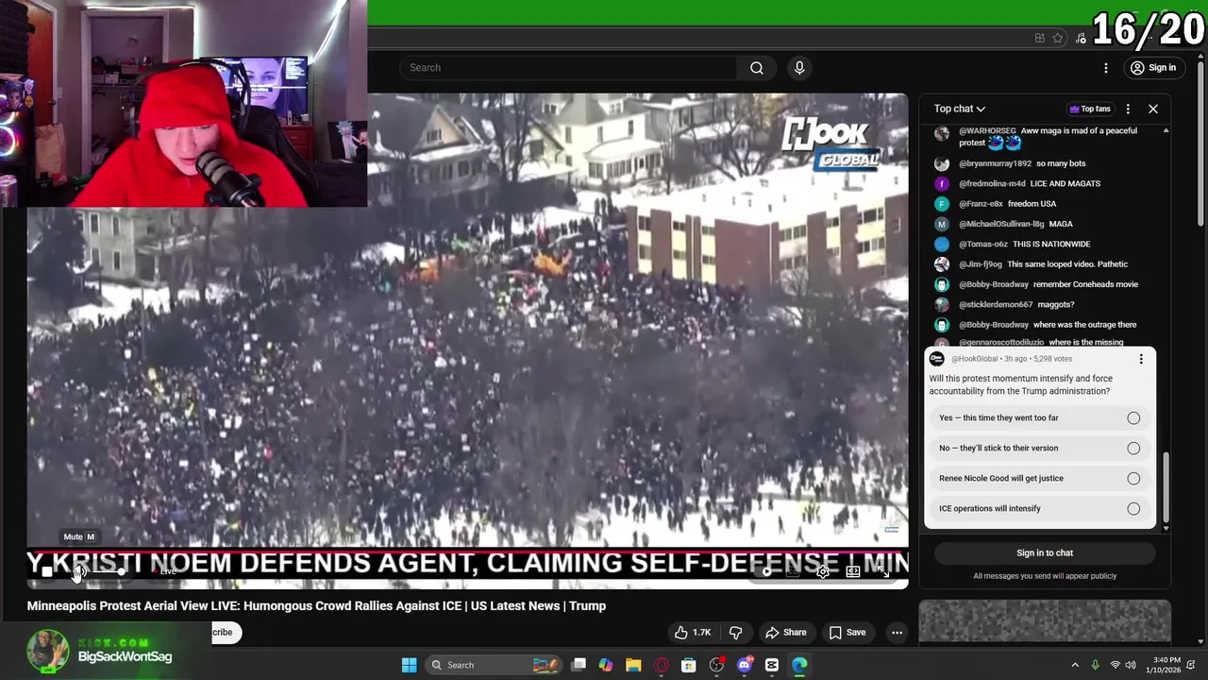Click the @HookGlobal poll author name

click(x=974, y=359)
